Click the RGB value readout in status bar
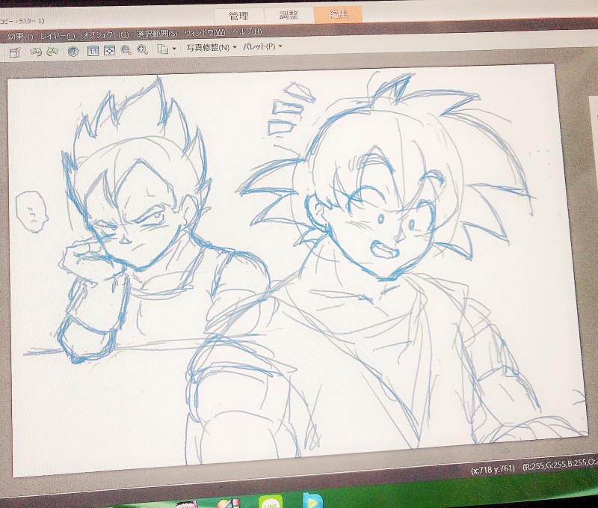The width and height of the screenshot is (598, 508). coord(559,465)
